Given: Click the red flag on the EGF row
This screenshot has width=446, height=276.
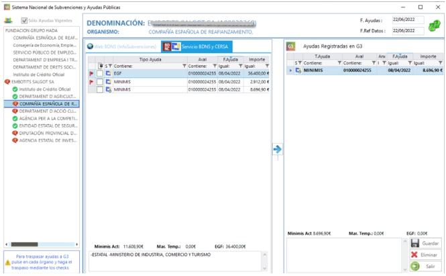Looking at the screenshot, I should click(x=91, y=74).
